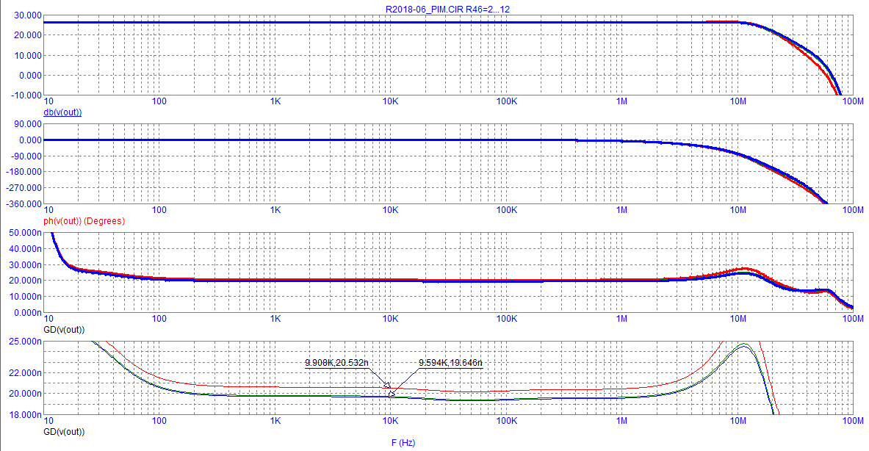Viewport: 869px width, 451px height.
Task: Click the 90.000 value on the phase axis
Action: 28,124
